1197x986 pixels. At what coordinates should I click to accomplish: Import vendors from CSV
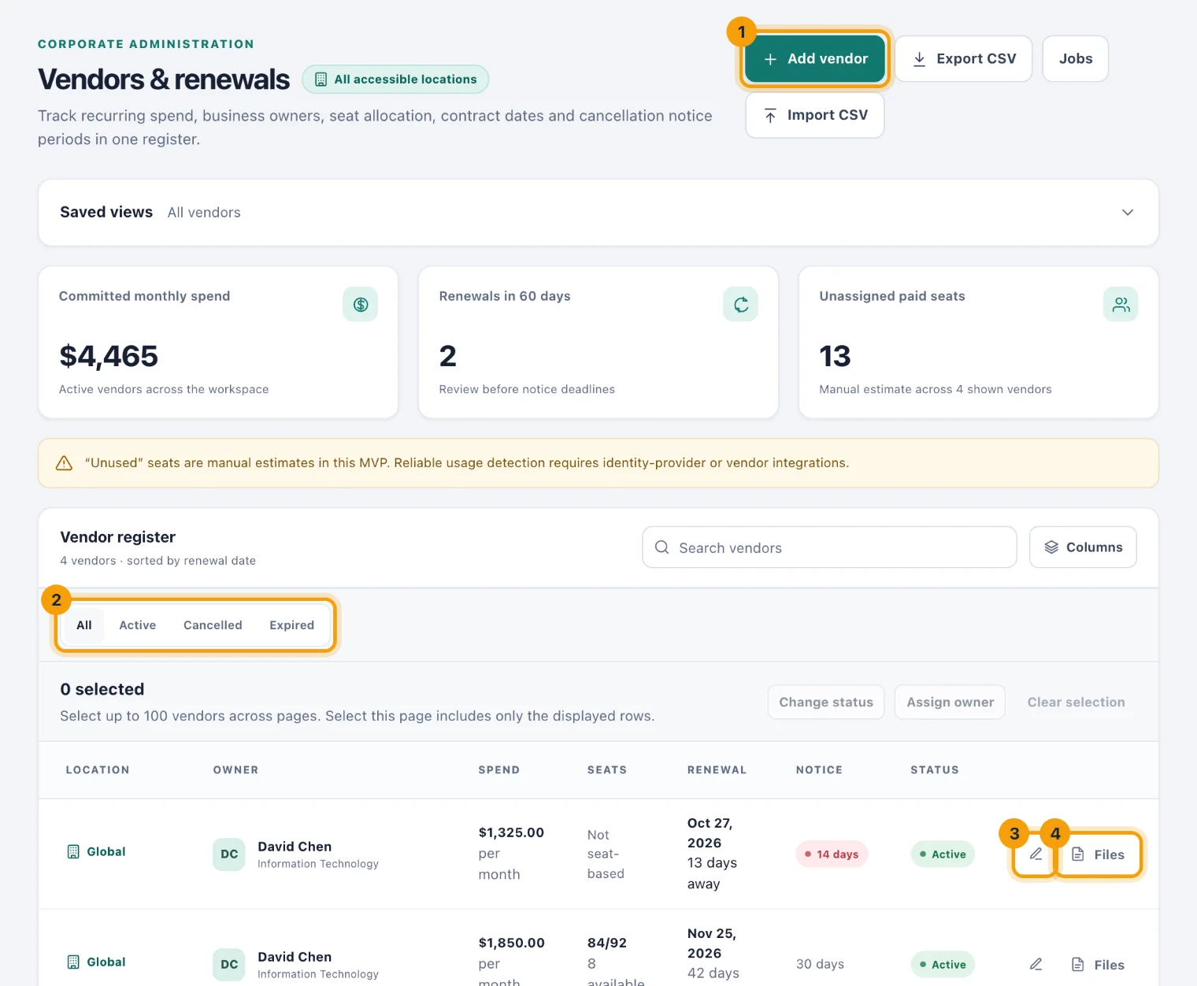click(815, 116)
